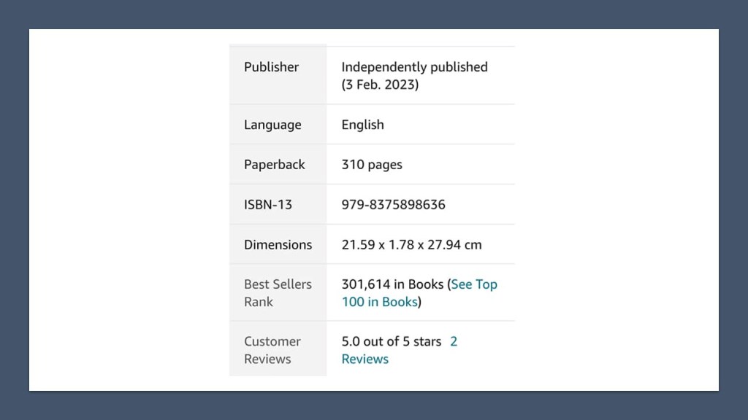Click the Publisher row label
Screen dimensions: 748x420
271,67
